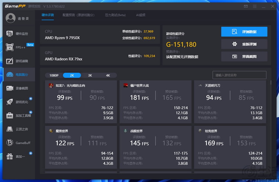Click 重新评测 re-test button
This screenshot has width=279, height=182.
point(244,44)
